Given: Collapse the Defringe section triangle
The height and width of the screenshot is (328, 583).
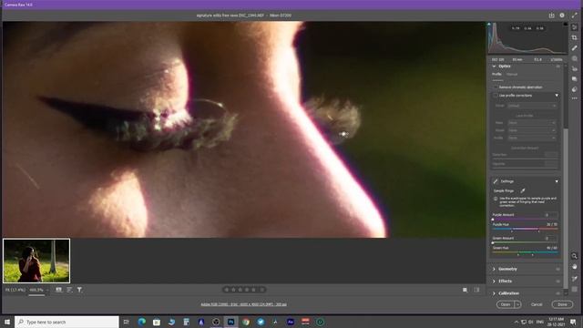Looking at the screenshot, I should [557, 181].
